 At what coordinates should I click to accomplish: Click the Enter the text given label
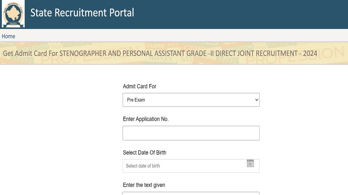coord(144,185)
